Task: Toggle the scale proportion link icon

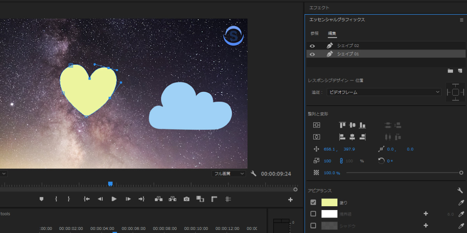Action: pyautogui.click(x=341, y=161)
